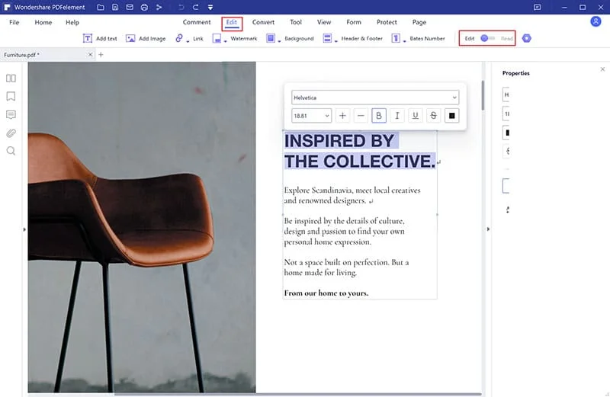Redo the last action
The image size is (610, 397).
click(x=195, y=7)
